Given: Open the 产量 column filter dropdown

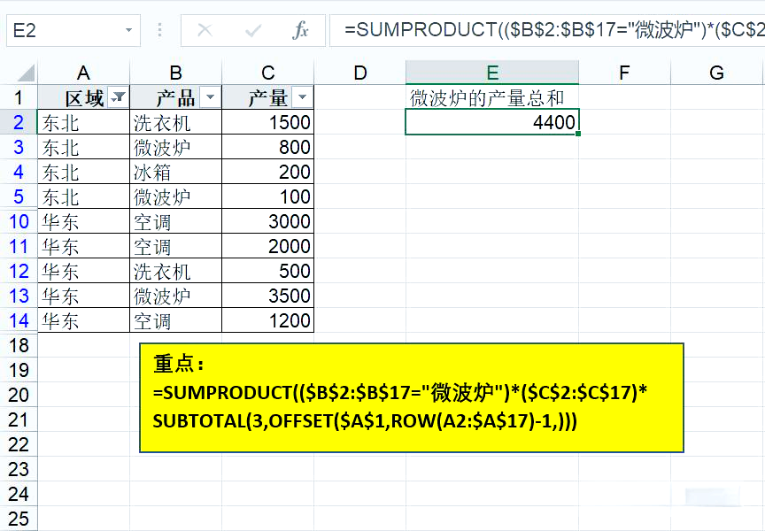Looking at the screenshot, I should pos(303,97).
